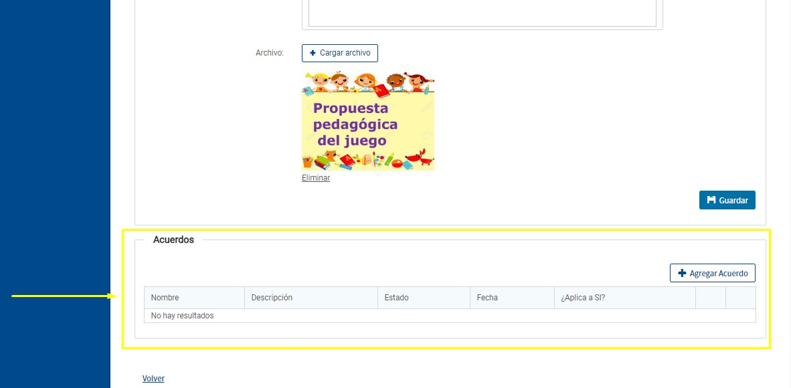The width and height of the screenshot is (791, 388).
Task: Click the floppy disk icon in Guardar
Action: point(711,200)
